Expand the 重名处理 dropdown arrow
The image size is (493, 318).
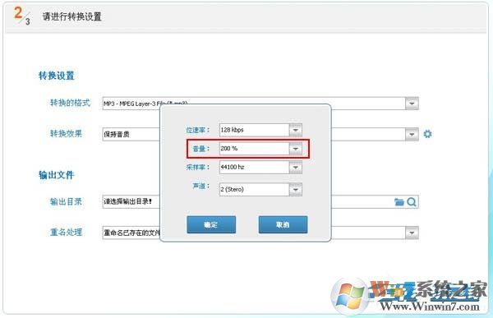(x=412, y=233)
